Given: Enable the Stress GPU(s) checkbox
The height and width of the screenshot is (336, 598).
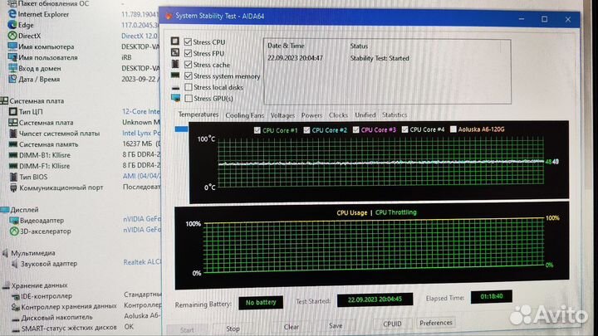Looking at the screenshot, I should click(189, 98).
